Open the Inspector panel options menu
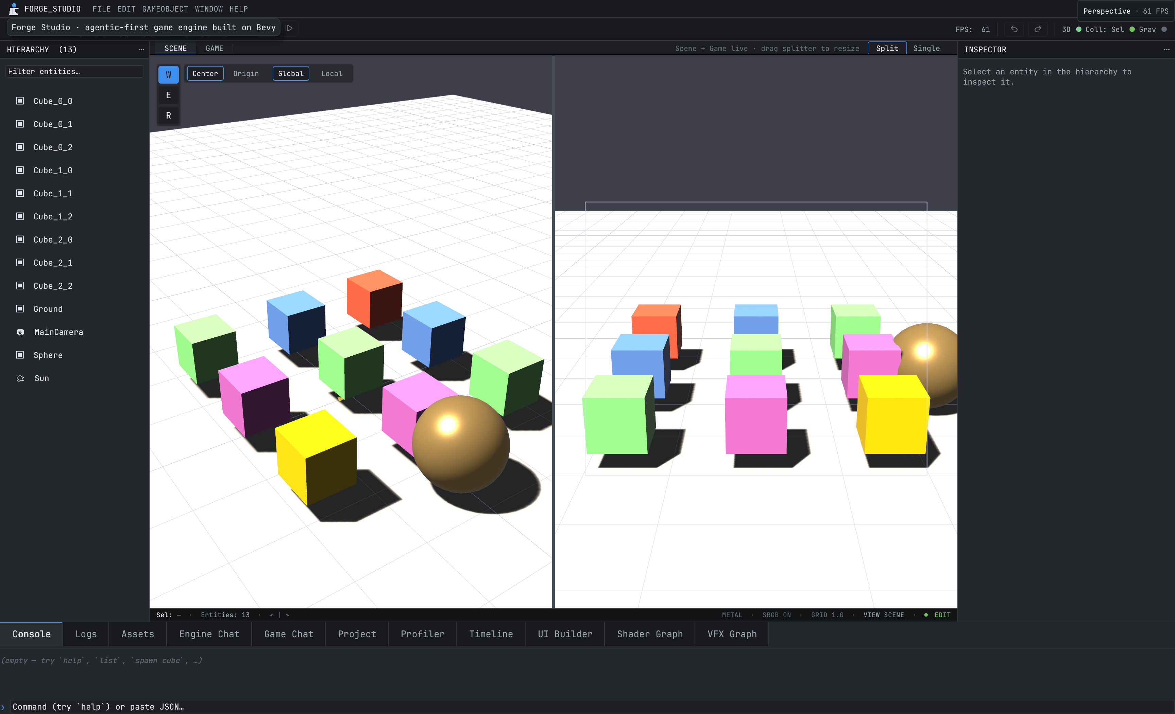This screenshot has width=1175, height=714. [x=1167, y=50]
